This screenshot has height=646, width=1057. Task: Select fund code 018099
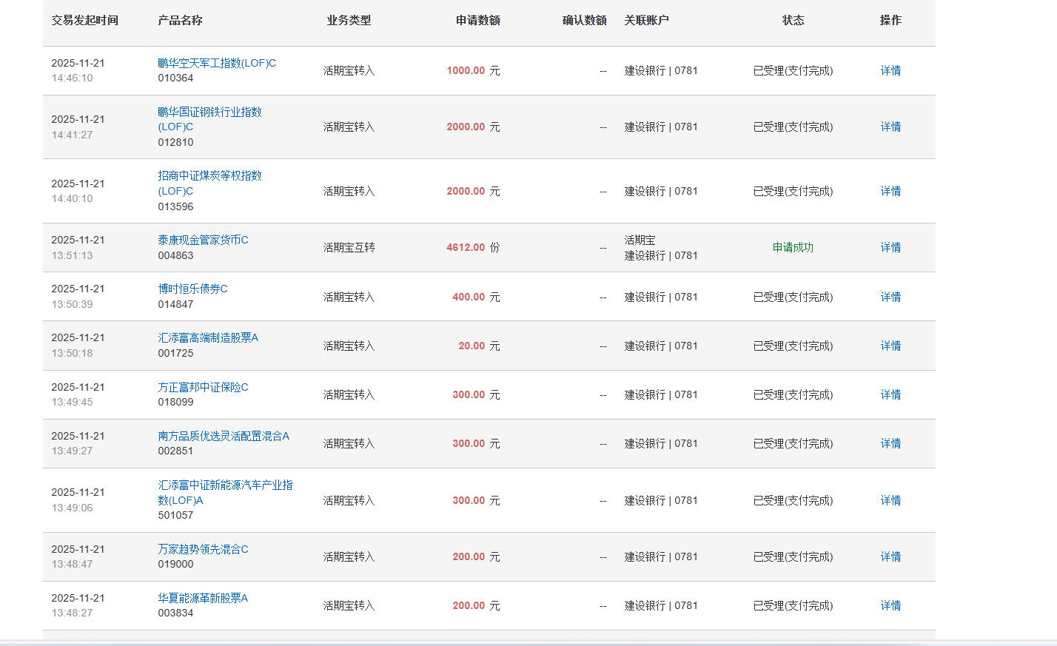(x=175, y=402)
